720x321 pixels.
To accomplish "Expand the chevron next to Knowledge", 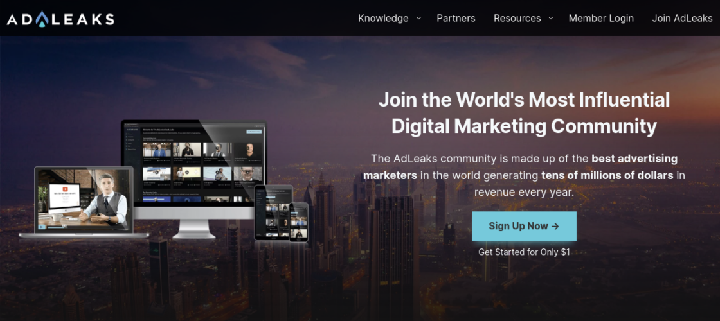I will [419, 18].
